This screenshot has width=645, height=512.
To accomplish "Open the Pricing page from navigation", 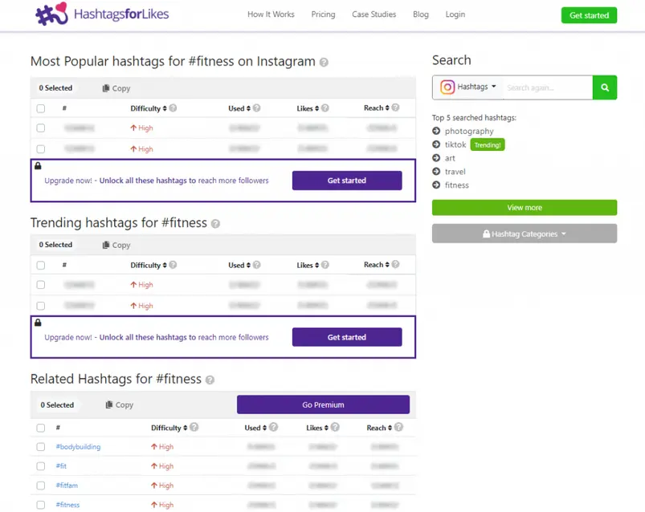I will tap(323, 14).
